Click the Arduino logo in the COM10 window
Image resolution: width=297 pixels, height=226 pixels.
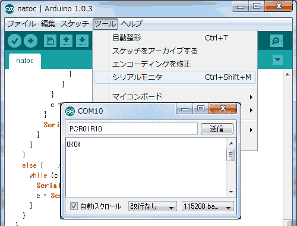70,111
